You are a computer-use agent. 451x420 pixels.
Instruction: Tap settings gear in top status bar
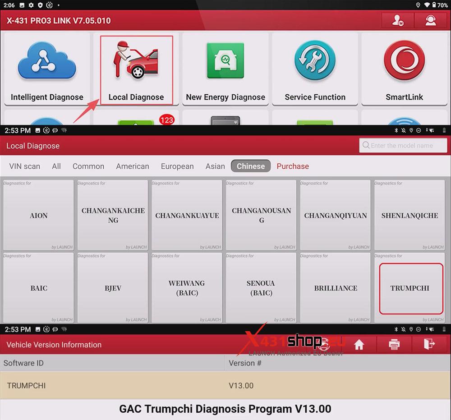(31, 5)
